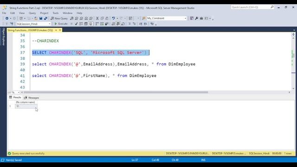This screenshot has height=167, width=297.
Task: Open the Query menu
Action: (x=32, y=13)
